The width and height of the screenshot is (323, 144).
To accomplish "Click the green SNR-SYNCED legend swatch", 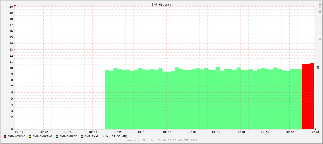I will pos(57,136).
